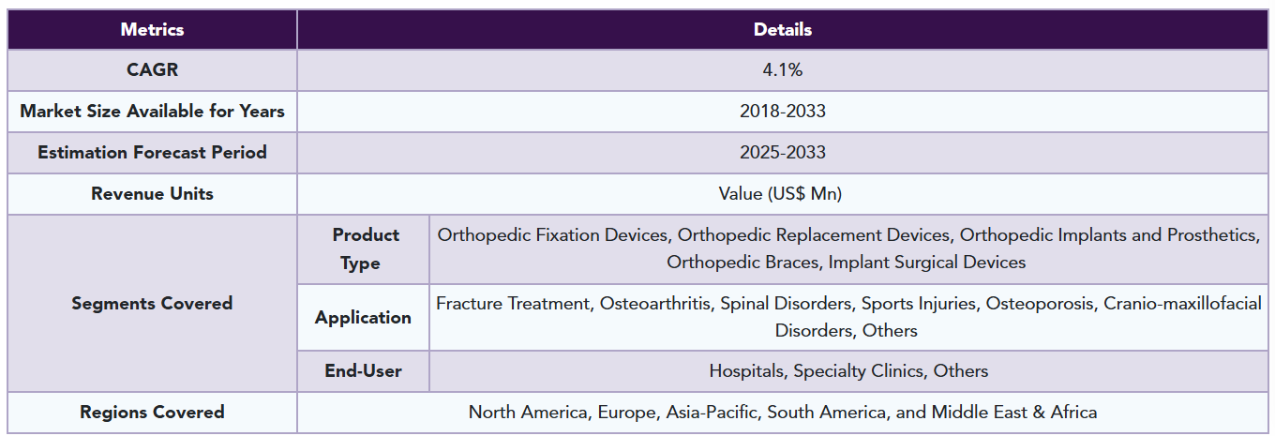Select the 4.1% CAGR value cell

(783, 70)
